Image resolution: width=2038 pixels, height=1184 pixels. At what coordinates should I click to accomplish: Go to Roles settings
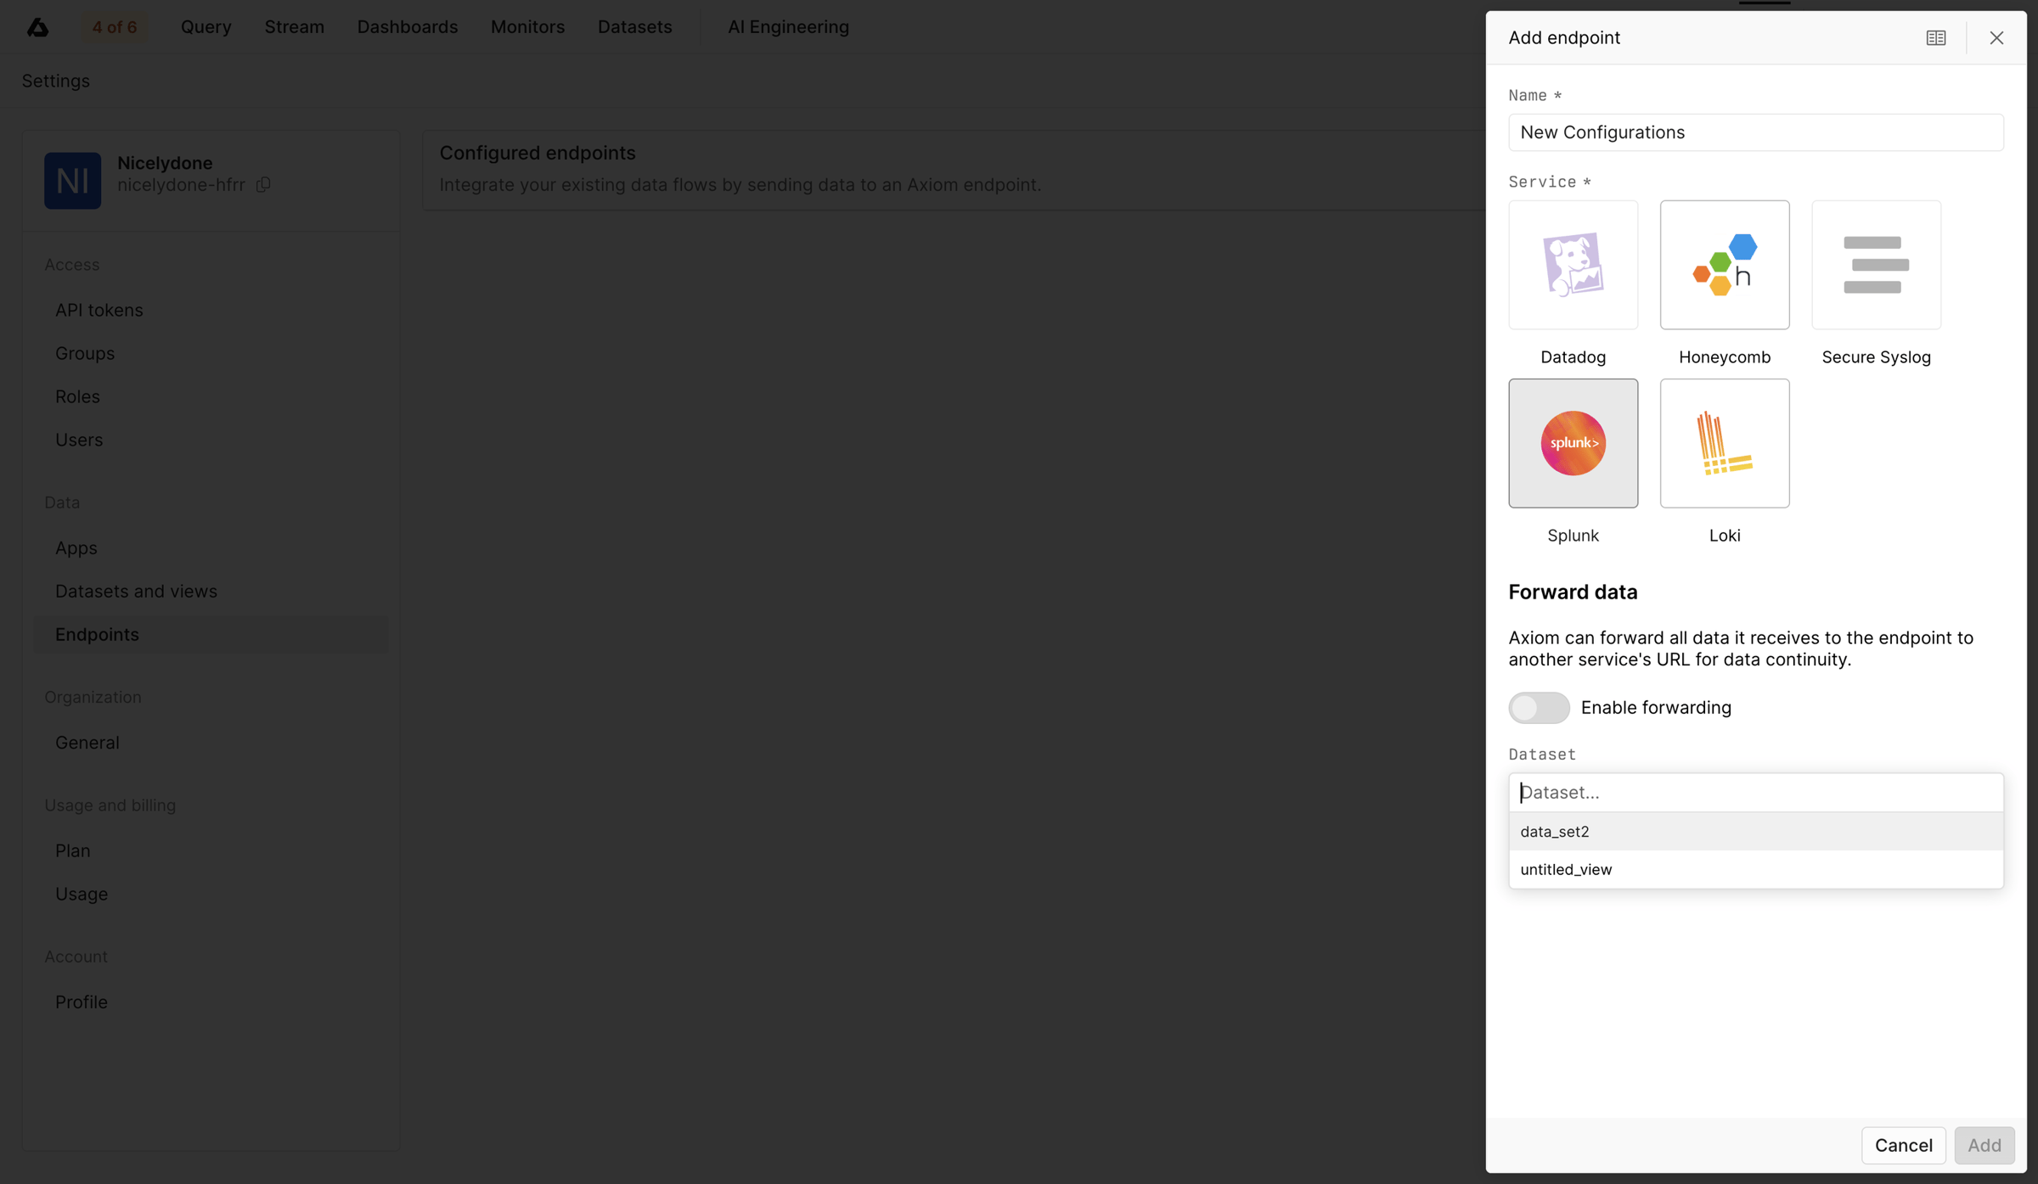(x=77, y=396)
